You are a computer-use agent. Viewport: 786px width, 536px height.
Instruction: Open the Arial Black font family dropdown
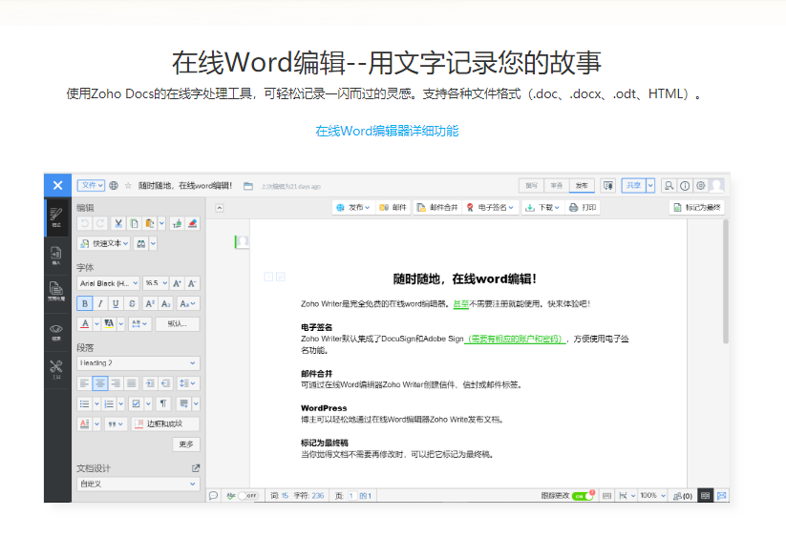(108, 283)
